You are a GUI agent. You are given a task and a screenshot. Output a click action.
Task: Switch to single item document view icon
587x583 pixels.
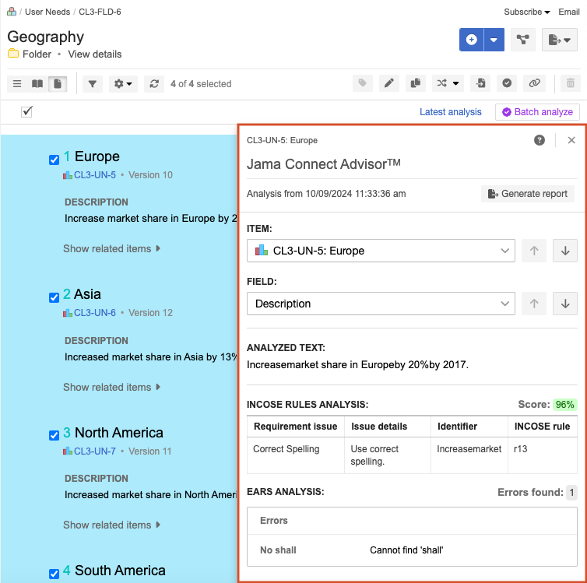tap(58, 83)
